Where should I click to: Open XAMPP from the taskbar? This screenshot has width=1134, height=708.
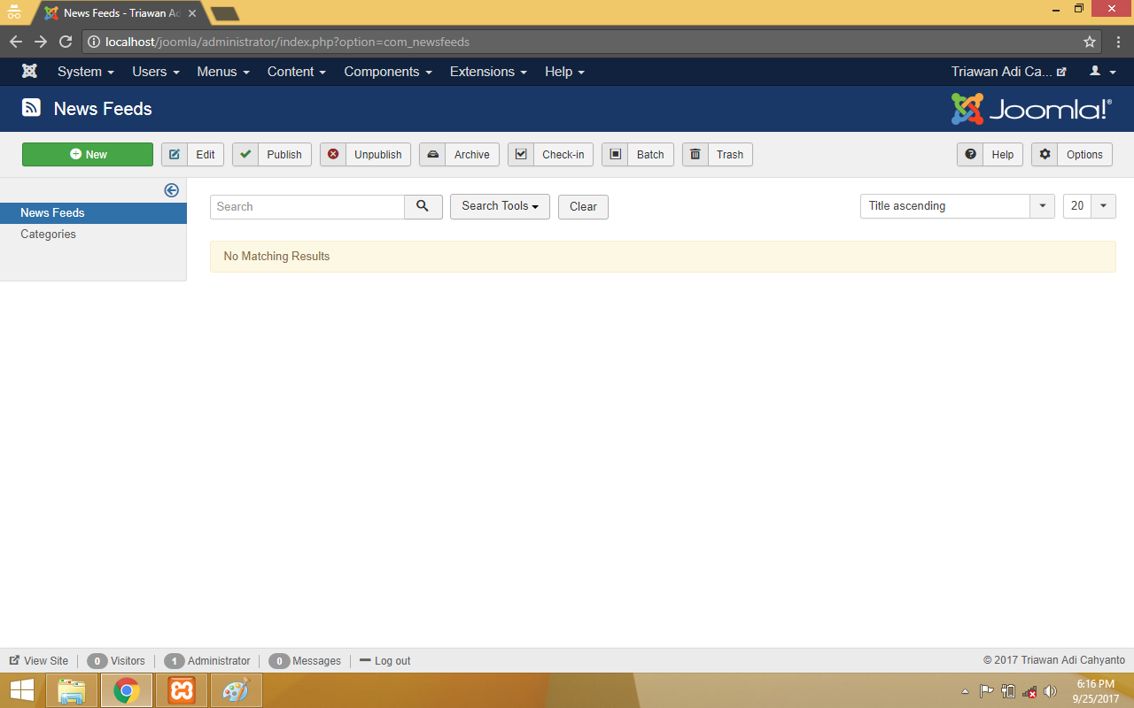(182, 690)
